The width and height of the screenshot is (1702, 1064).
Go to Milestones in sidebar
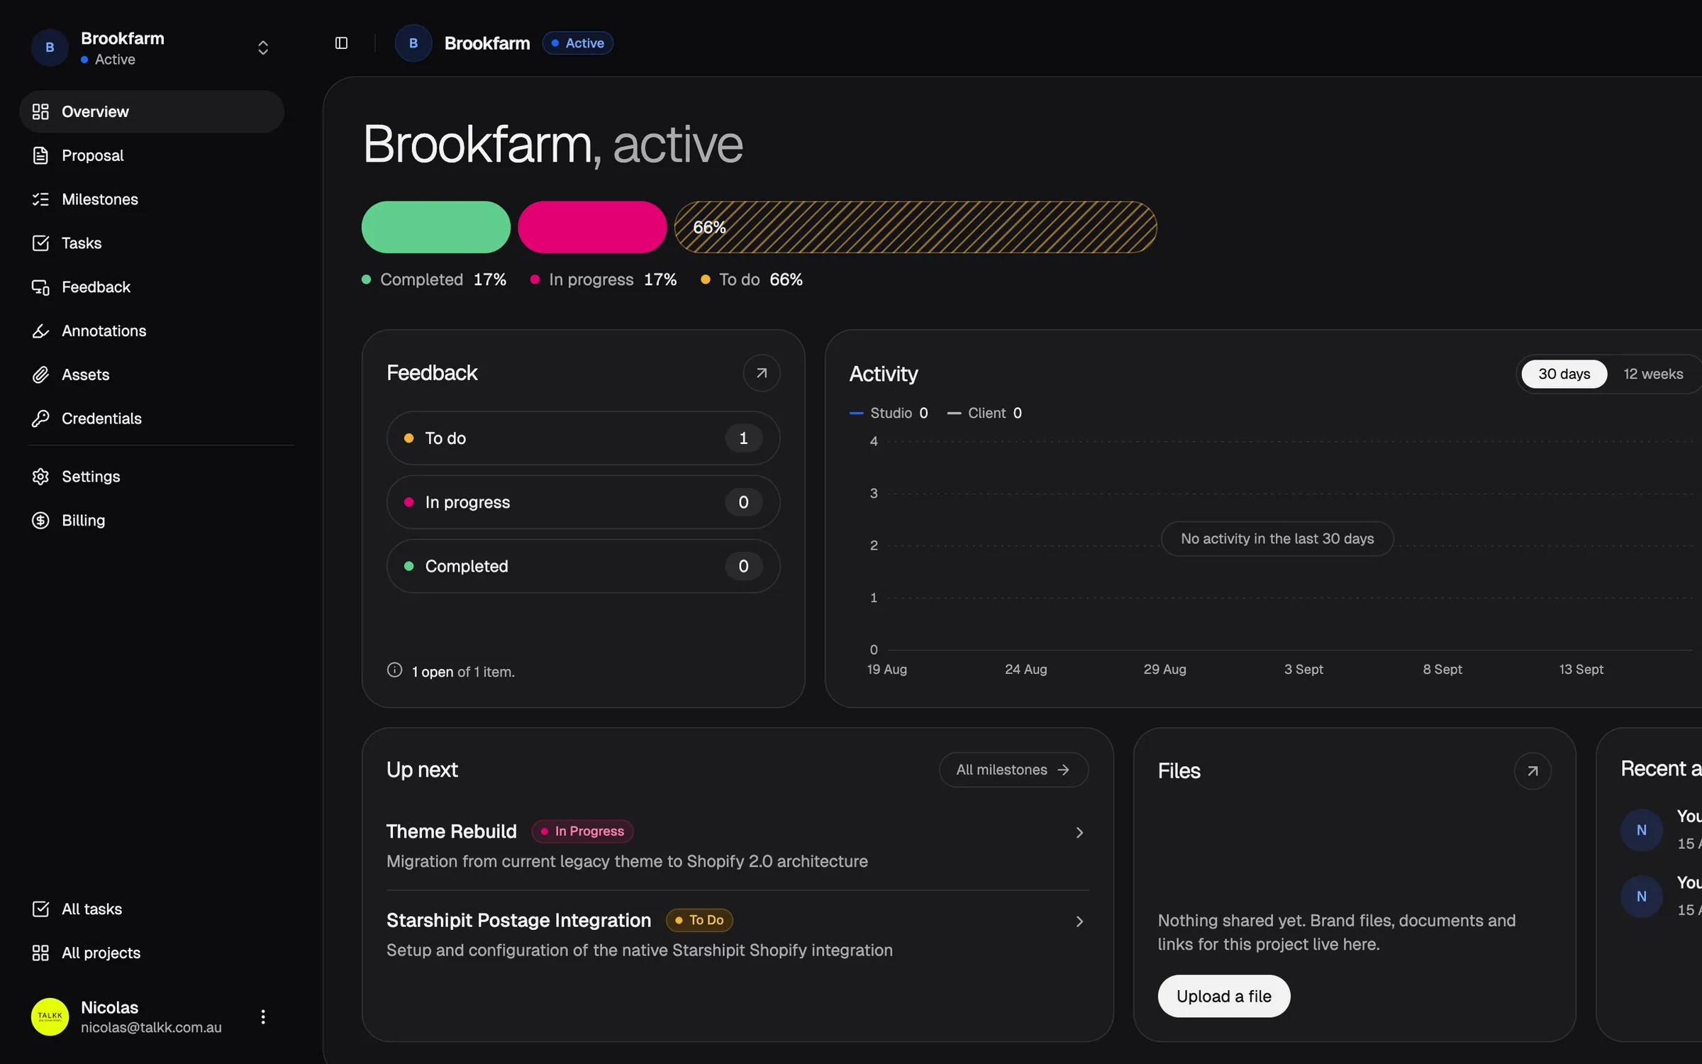(x=152, y=199)
